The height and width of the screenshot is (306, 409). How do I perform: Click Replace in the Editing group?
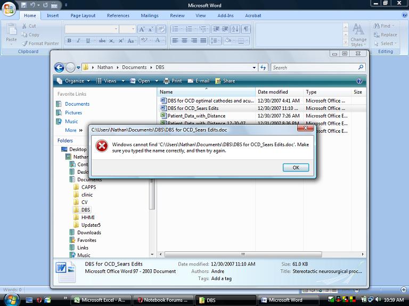tap(385, 35)
